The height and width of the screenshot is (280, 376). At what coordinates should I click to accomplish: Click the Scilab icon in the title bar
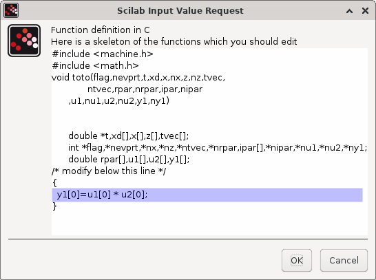11,10
